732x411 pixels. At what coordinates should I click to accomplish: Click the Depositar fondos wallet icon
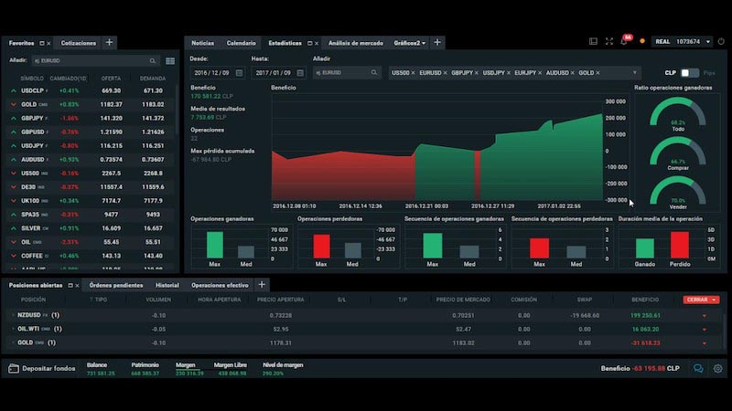tap(14, 369)
